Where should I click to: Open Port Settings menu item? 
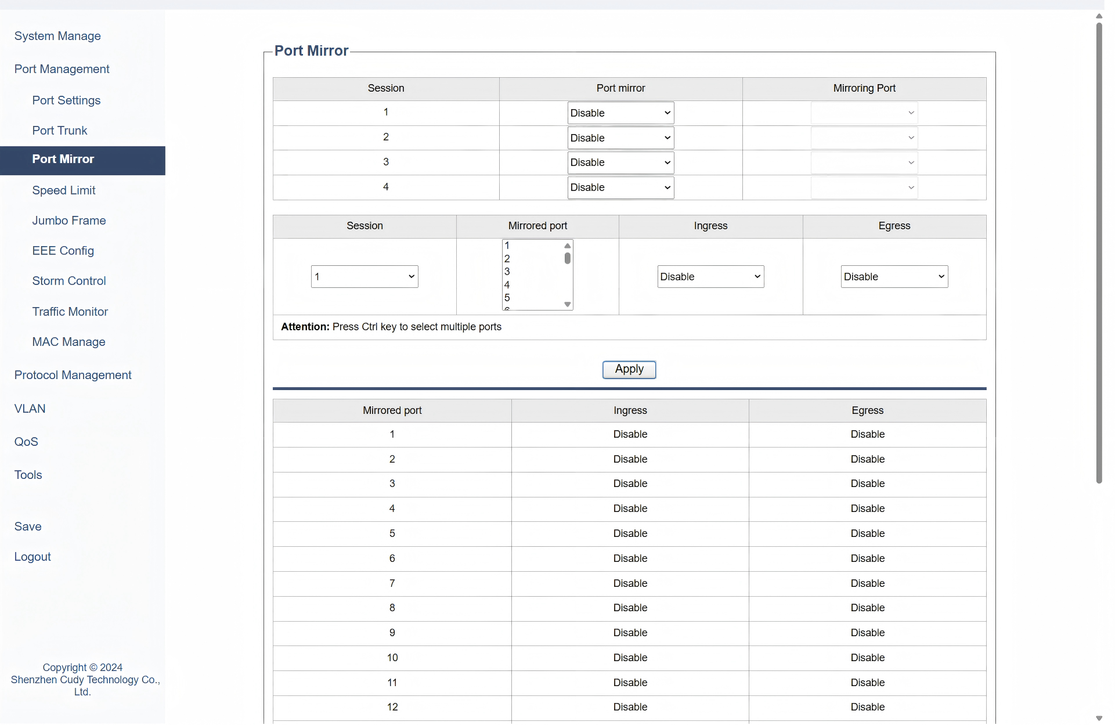tap(66, 100)
